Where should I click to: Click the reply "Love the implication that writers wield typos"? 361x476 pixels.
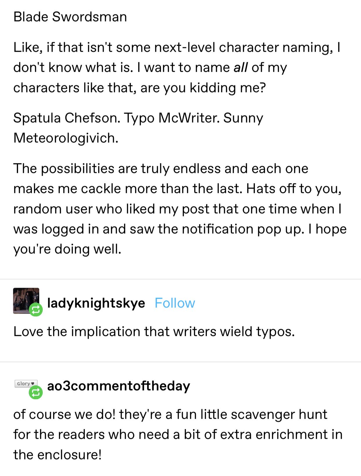pos(154,332)
